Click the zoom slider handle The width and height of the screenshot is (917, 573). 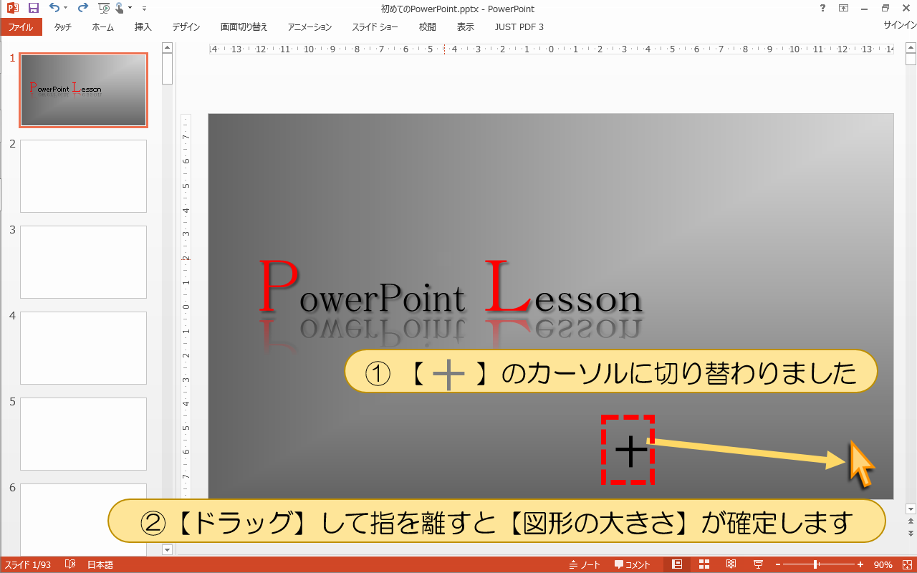pos(816,565)
